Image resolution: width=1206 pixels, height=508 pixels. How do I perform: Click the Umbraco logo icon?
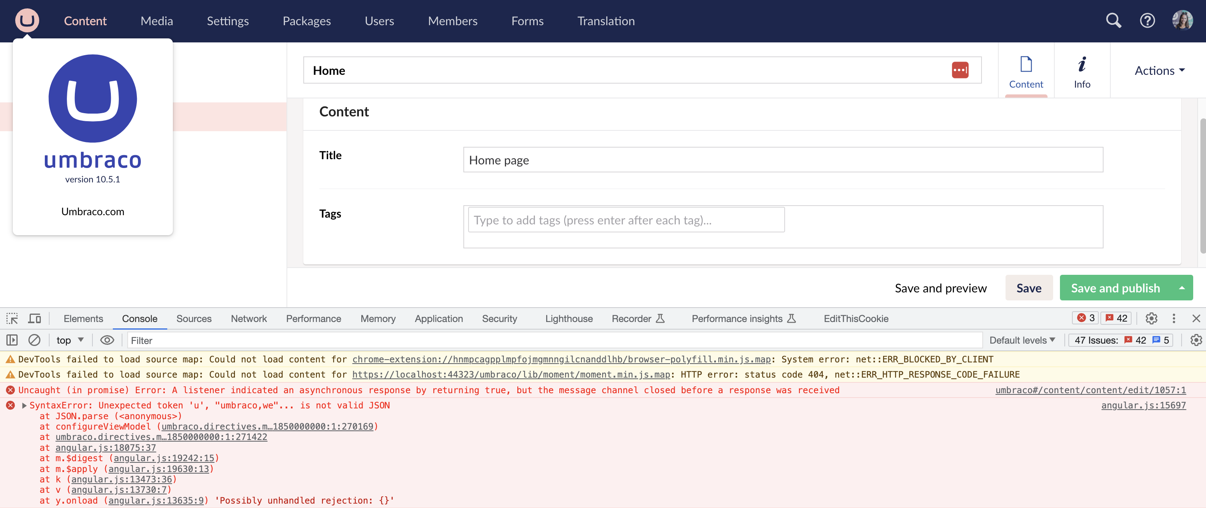click(27, 21)
